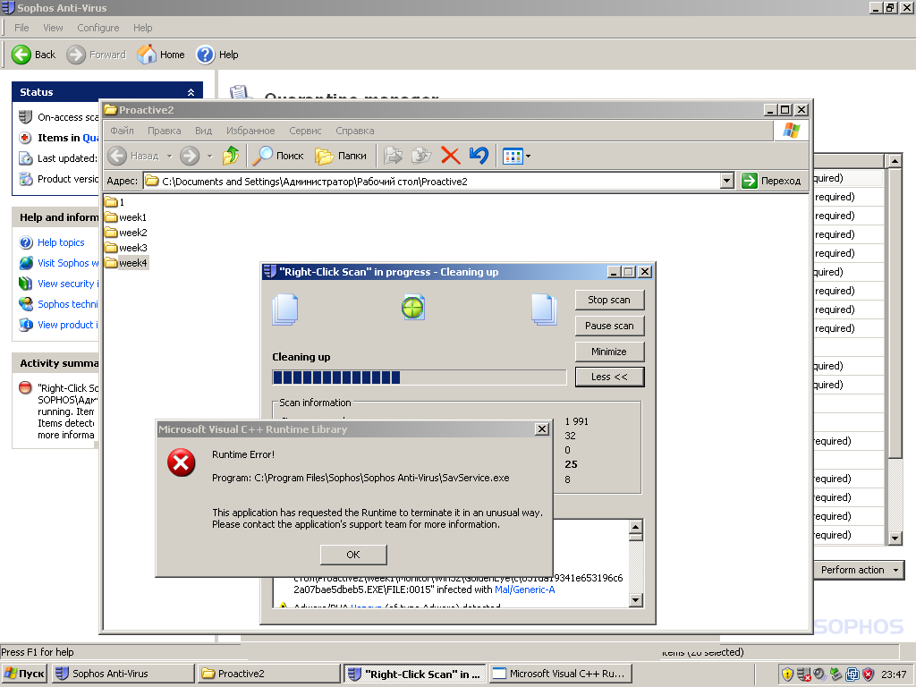This screenshot has height=687, width=916.
Task: Click the blue Undo arrow icon in Explorer
Action: (479, 156)
